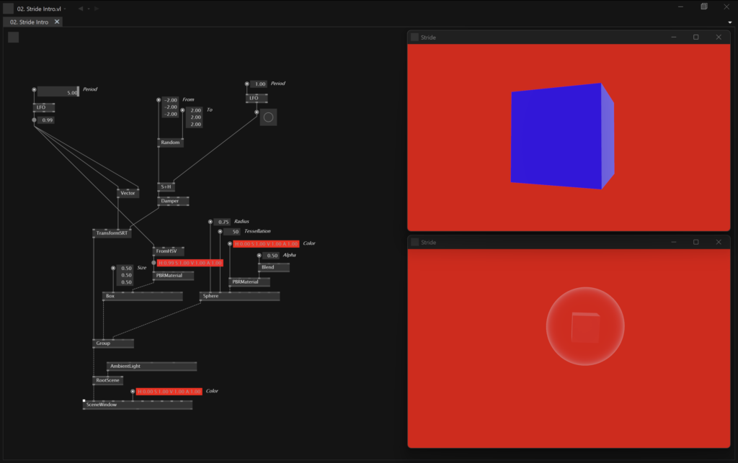
Task: Expand the tab list arrow at far right
Action: click(730, 22)
